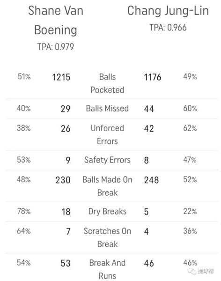Screen dimensions: 221x281
Task: Select the 62% unforced errors percentage
Action: pos(190,128)
